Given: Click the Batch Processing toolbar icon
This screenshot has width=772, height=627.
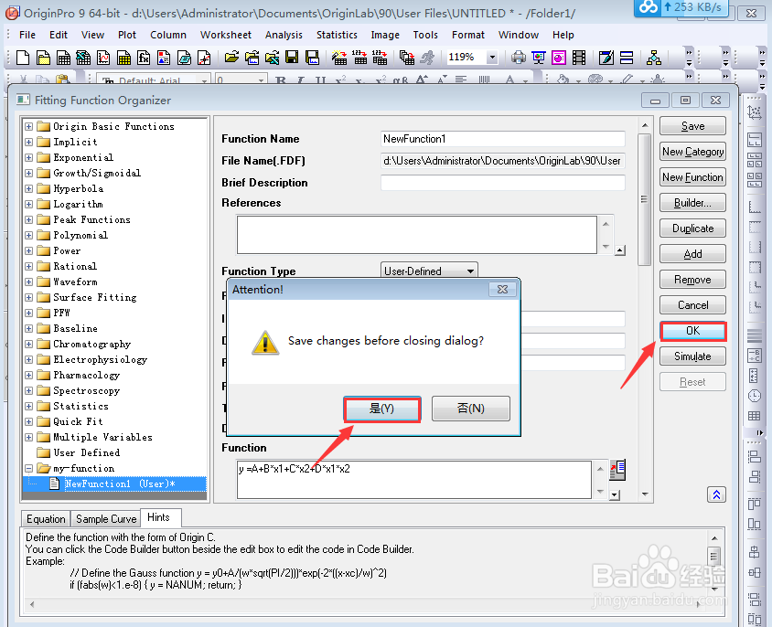Looking at the screenshot, I should [407, 58].
